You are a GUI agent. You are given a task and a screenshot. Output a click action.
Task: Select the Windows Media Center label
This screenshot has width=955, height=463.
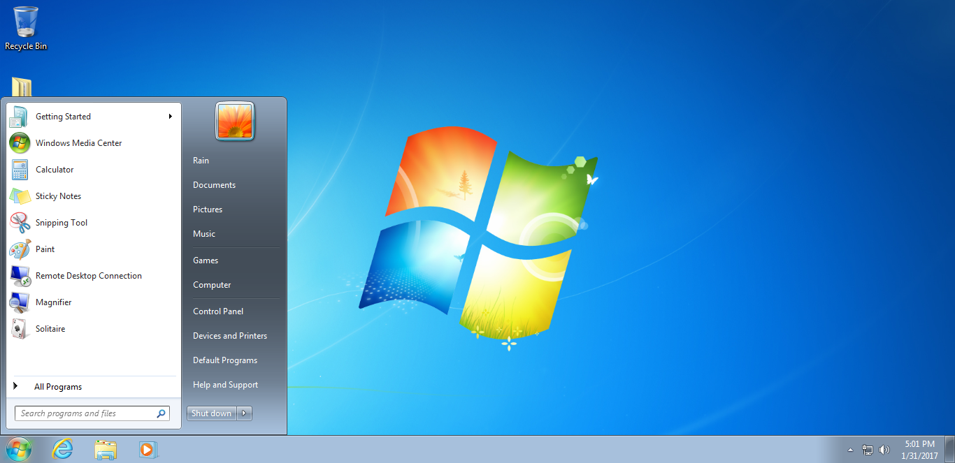pos(78,143)
